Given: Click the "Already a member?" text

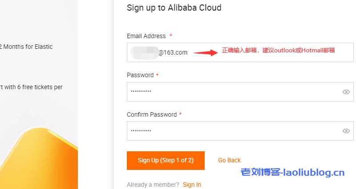Looking at the screenshot, I should (153, 185).
